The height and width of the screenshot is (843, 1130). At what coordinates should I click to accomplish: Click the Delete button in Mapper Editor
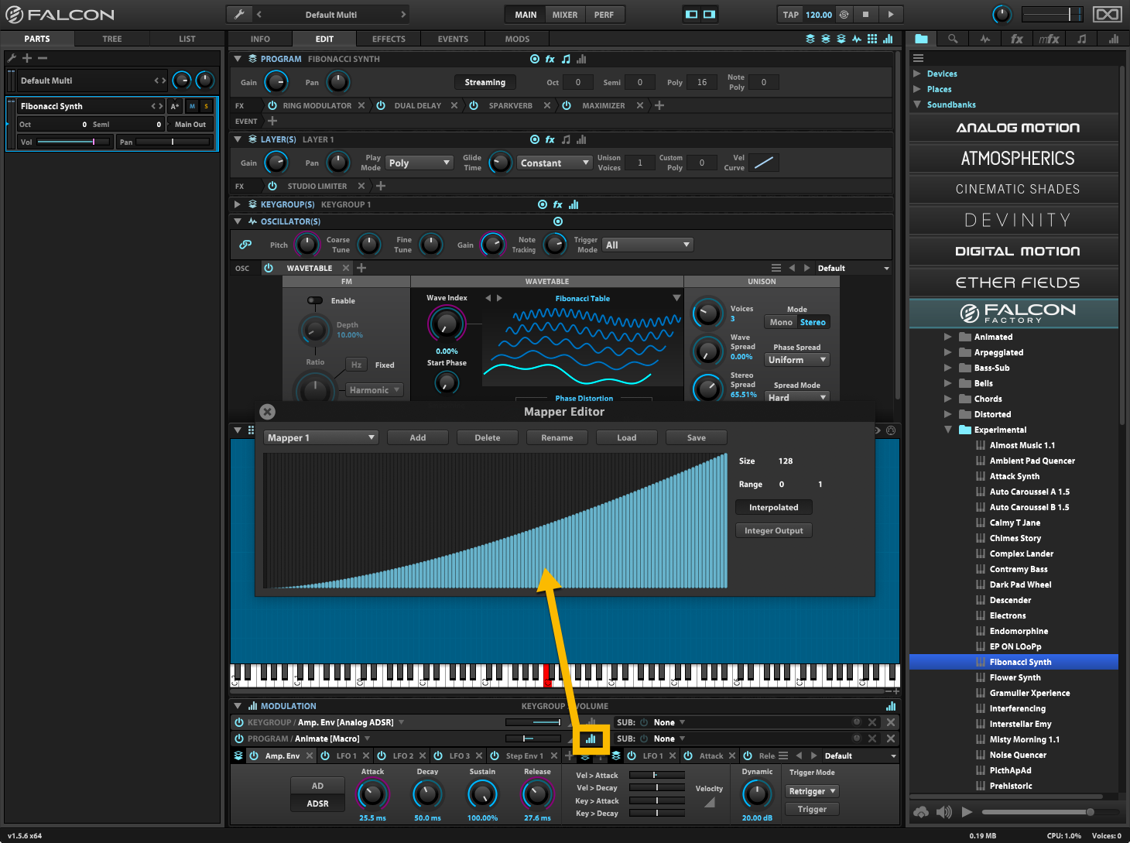click(x=488, y=437)
